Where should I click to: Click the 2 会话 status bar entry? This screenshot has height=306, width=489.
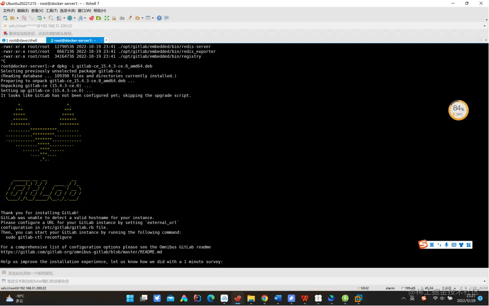[447, 288]
